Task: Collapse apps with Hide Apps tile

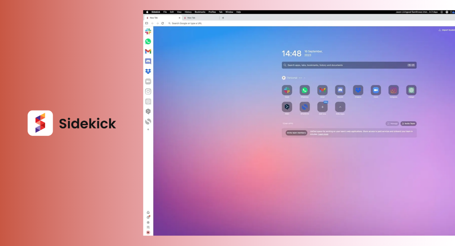Action: click(x=340, y=107)
